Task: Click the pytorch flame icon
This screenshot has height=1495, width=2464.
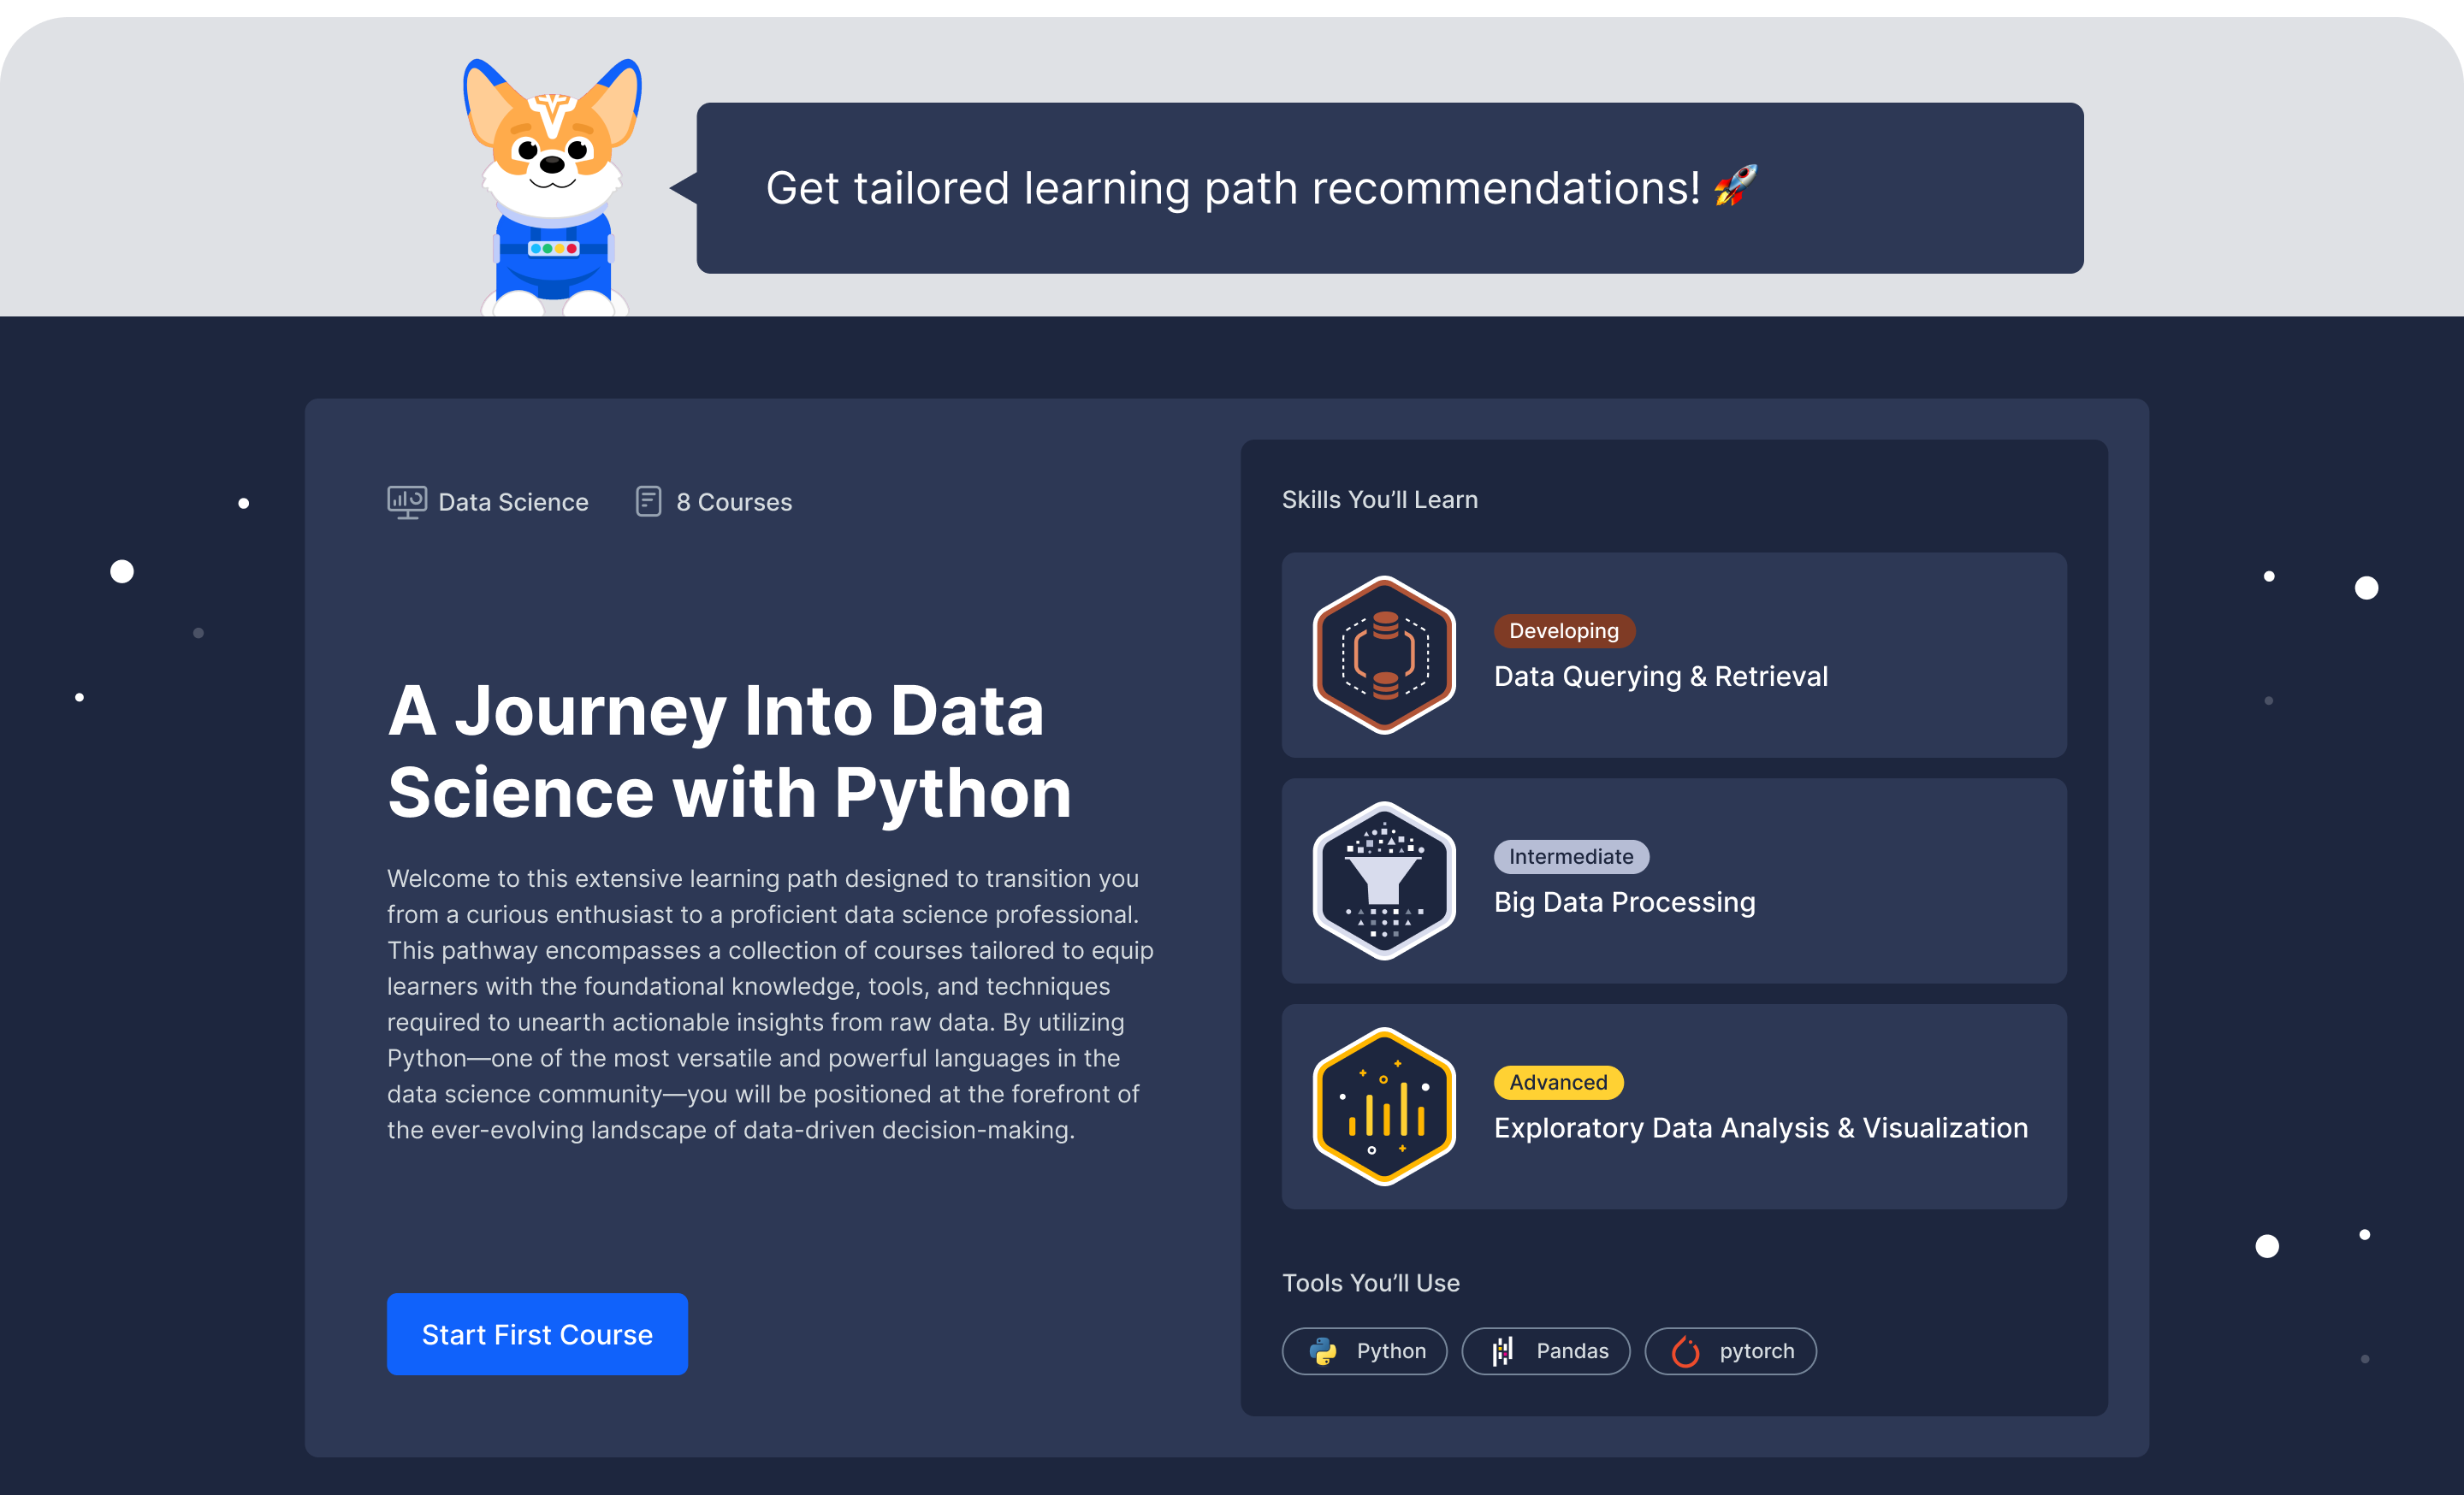Action: (x=1685, y=1351)
